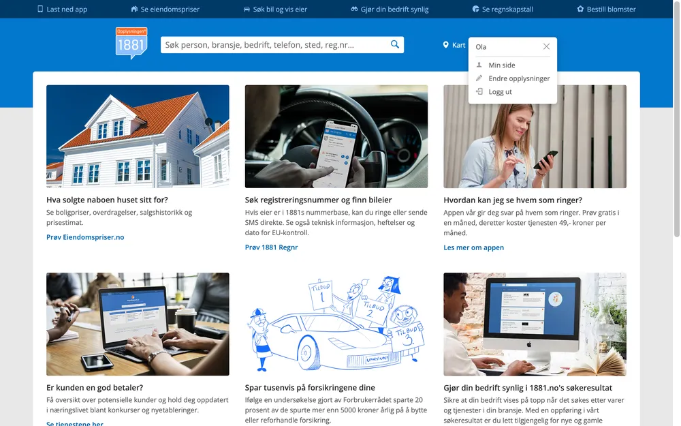Click the car insurance cartoon illustration
The image size is (681, 426).
click(336, 324)
